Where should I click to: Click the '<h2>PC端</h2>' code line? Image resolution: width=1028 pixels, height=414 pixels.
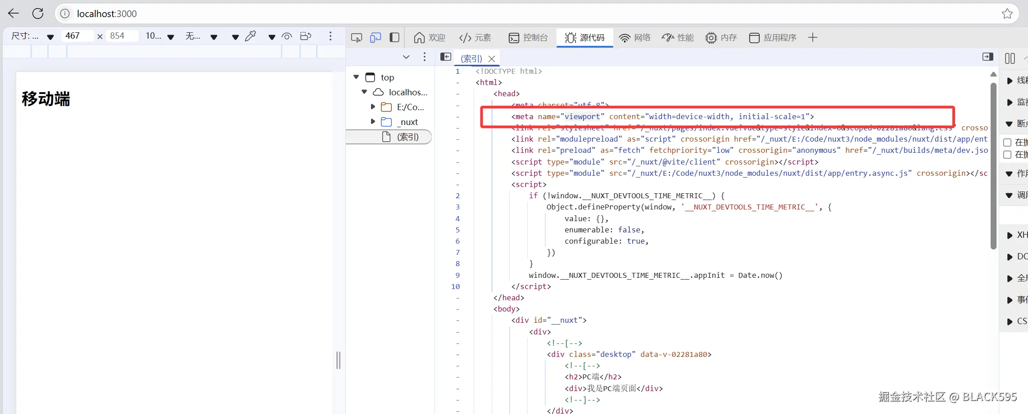click(593, 377)
